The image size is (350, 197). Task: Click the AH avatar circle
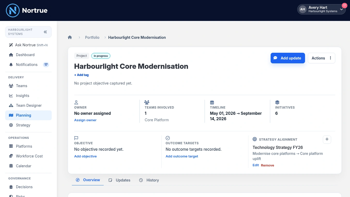(302, 9)
